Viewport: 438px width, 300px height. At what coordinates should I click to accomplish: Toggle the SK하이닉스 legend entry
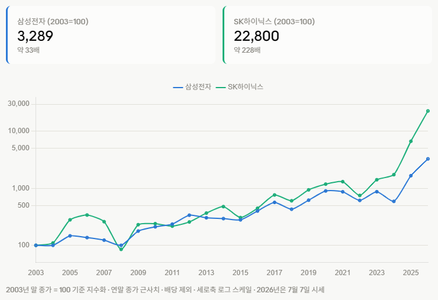pyautogui.click(x=240, y=87)
